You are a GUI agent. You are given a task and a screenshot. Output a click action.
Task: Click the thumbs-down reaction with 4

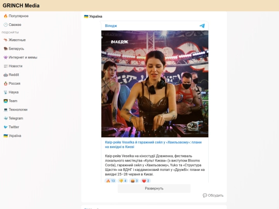point(123,181)
